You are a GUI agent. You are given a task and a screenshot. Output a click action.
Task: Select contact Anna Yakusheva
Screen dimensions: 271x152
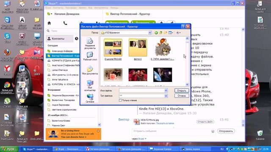(x=60, y=80)
